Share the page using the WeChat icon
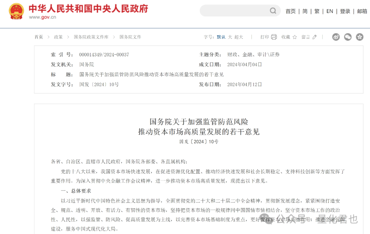Viewport: 370px width, 234px height. coord(348,37)
